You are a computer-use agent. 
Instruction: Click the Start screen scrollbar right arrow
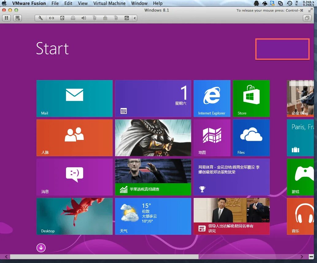[302, 257]
